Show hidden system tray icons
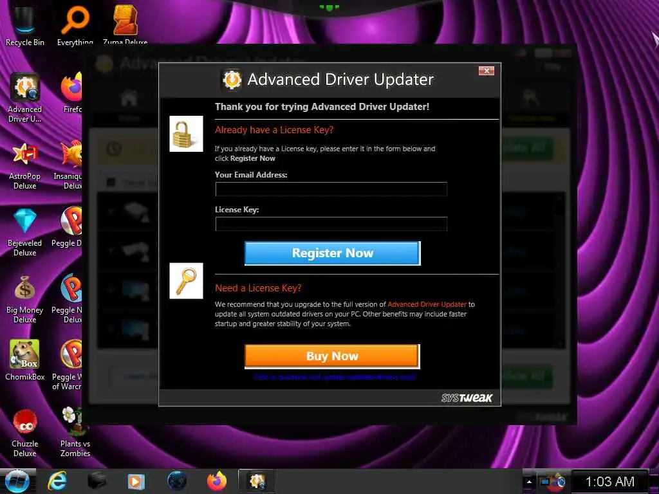Image resolution: width=659 pixels, height=494 pixels. pos(529,482)
